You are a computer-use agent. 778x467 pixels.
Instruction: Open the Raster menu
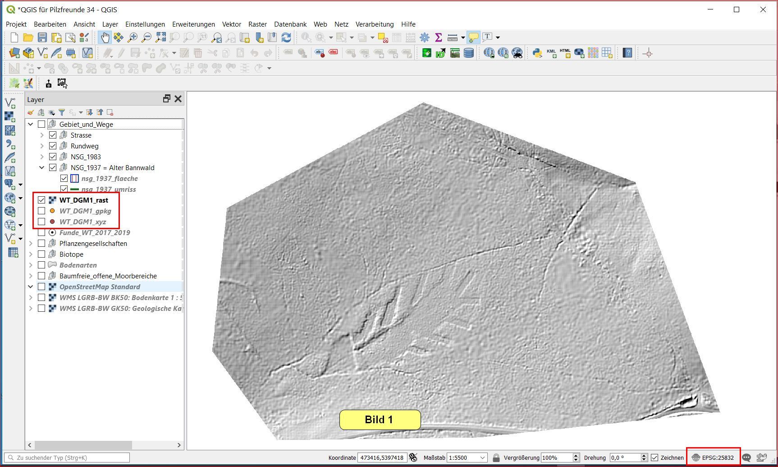coord(257,24)
